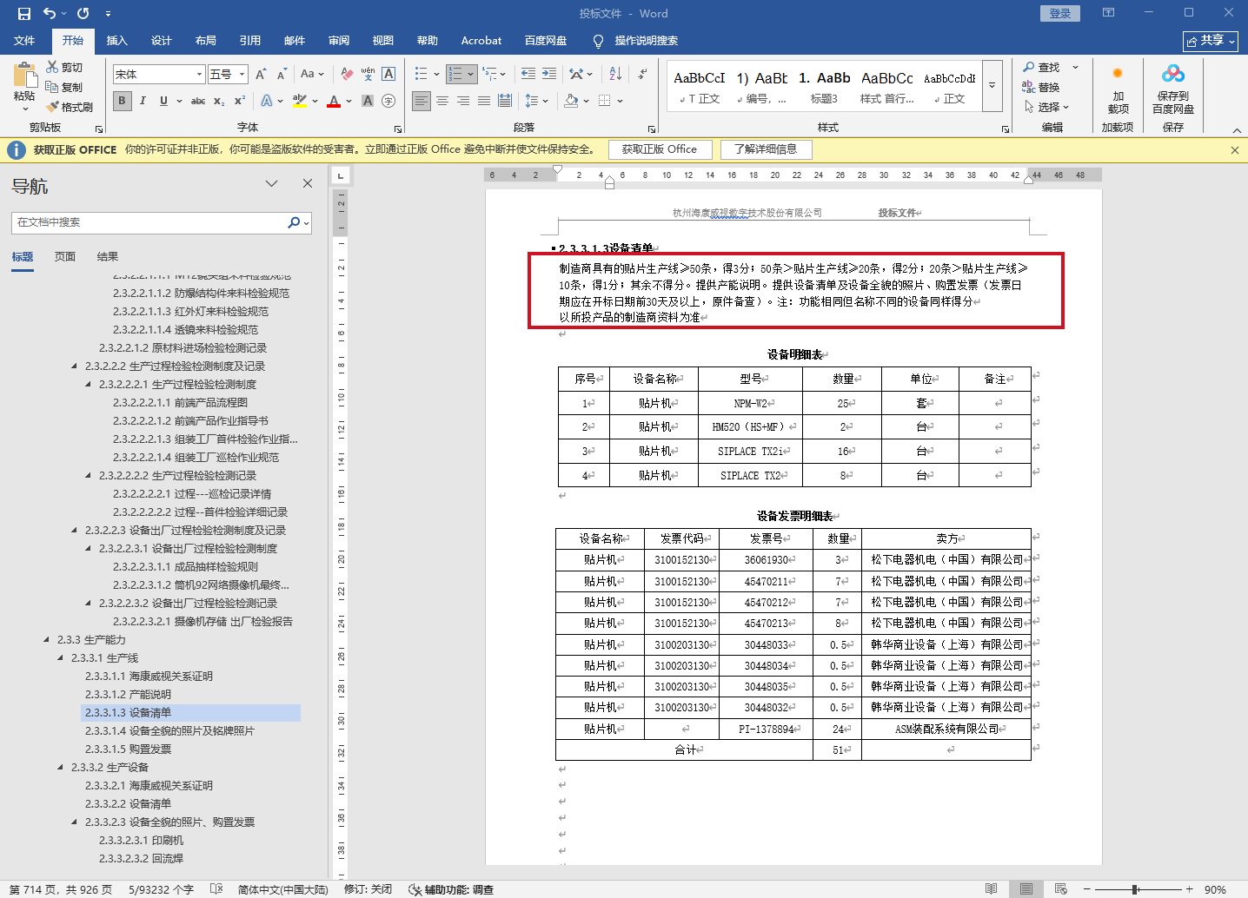Click the enclosed character (字) icon
This screenshot has width=1248, height=898.
pyautogui.click(x=388, y=101)
